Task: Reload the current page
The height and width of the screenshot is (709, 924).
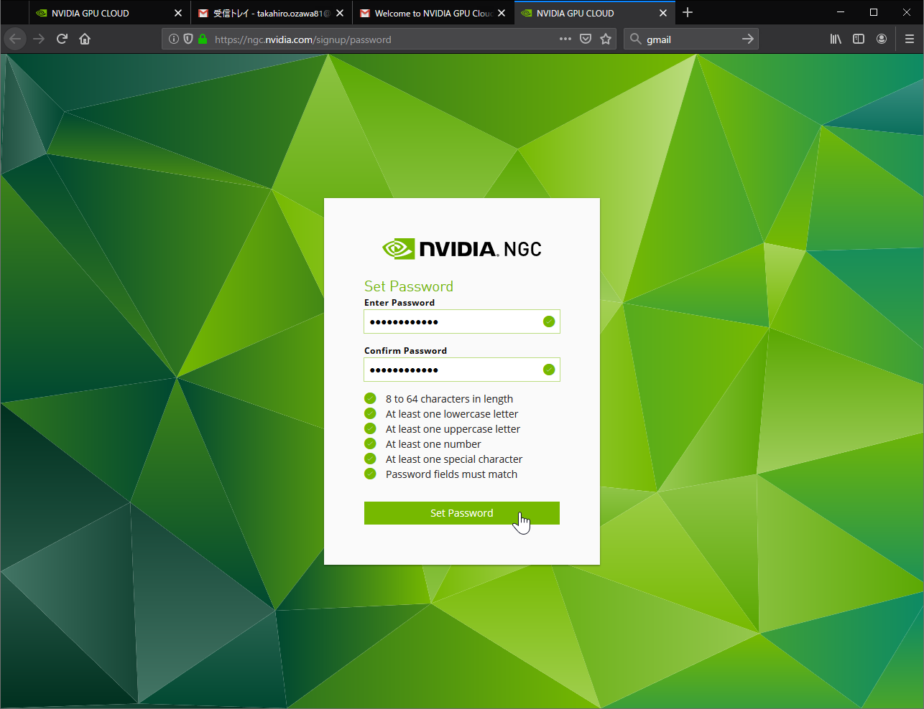Action: pos(62,39)
